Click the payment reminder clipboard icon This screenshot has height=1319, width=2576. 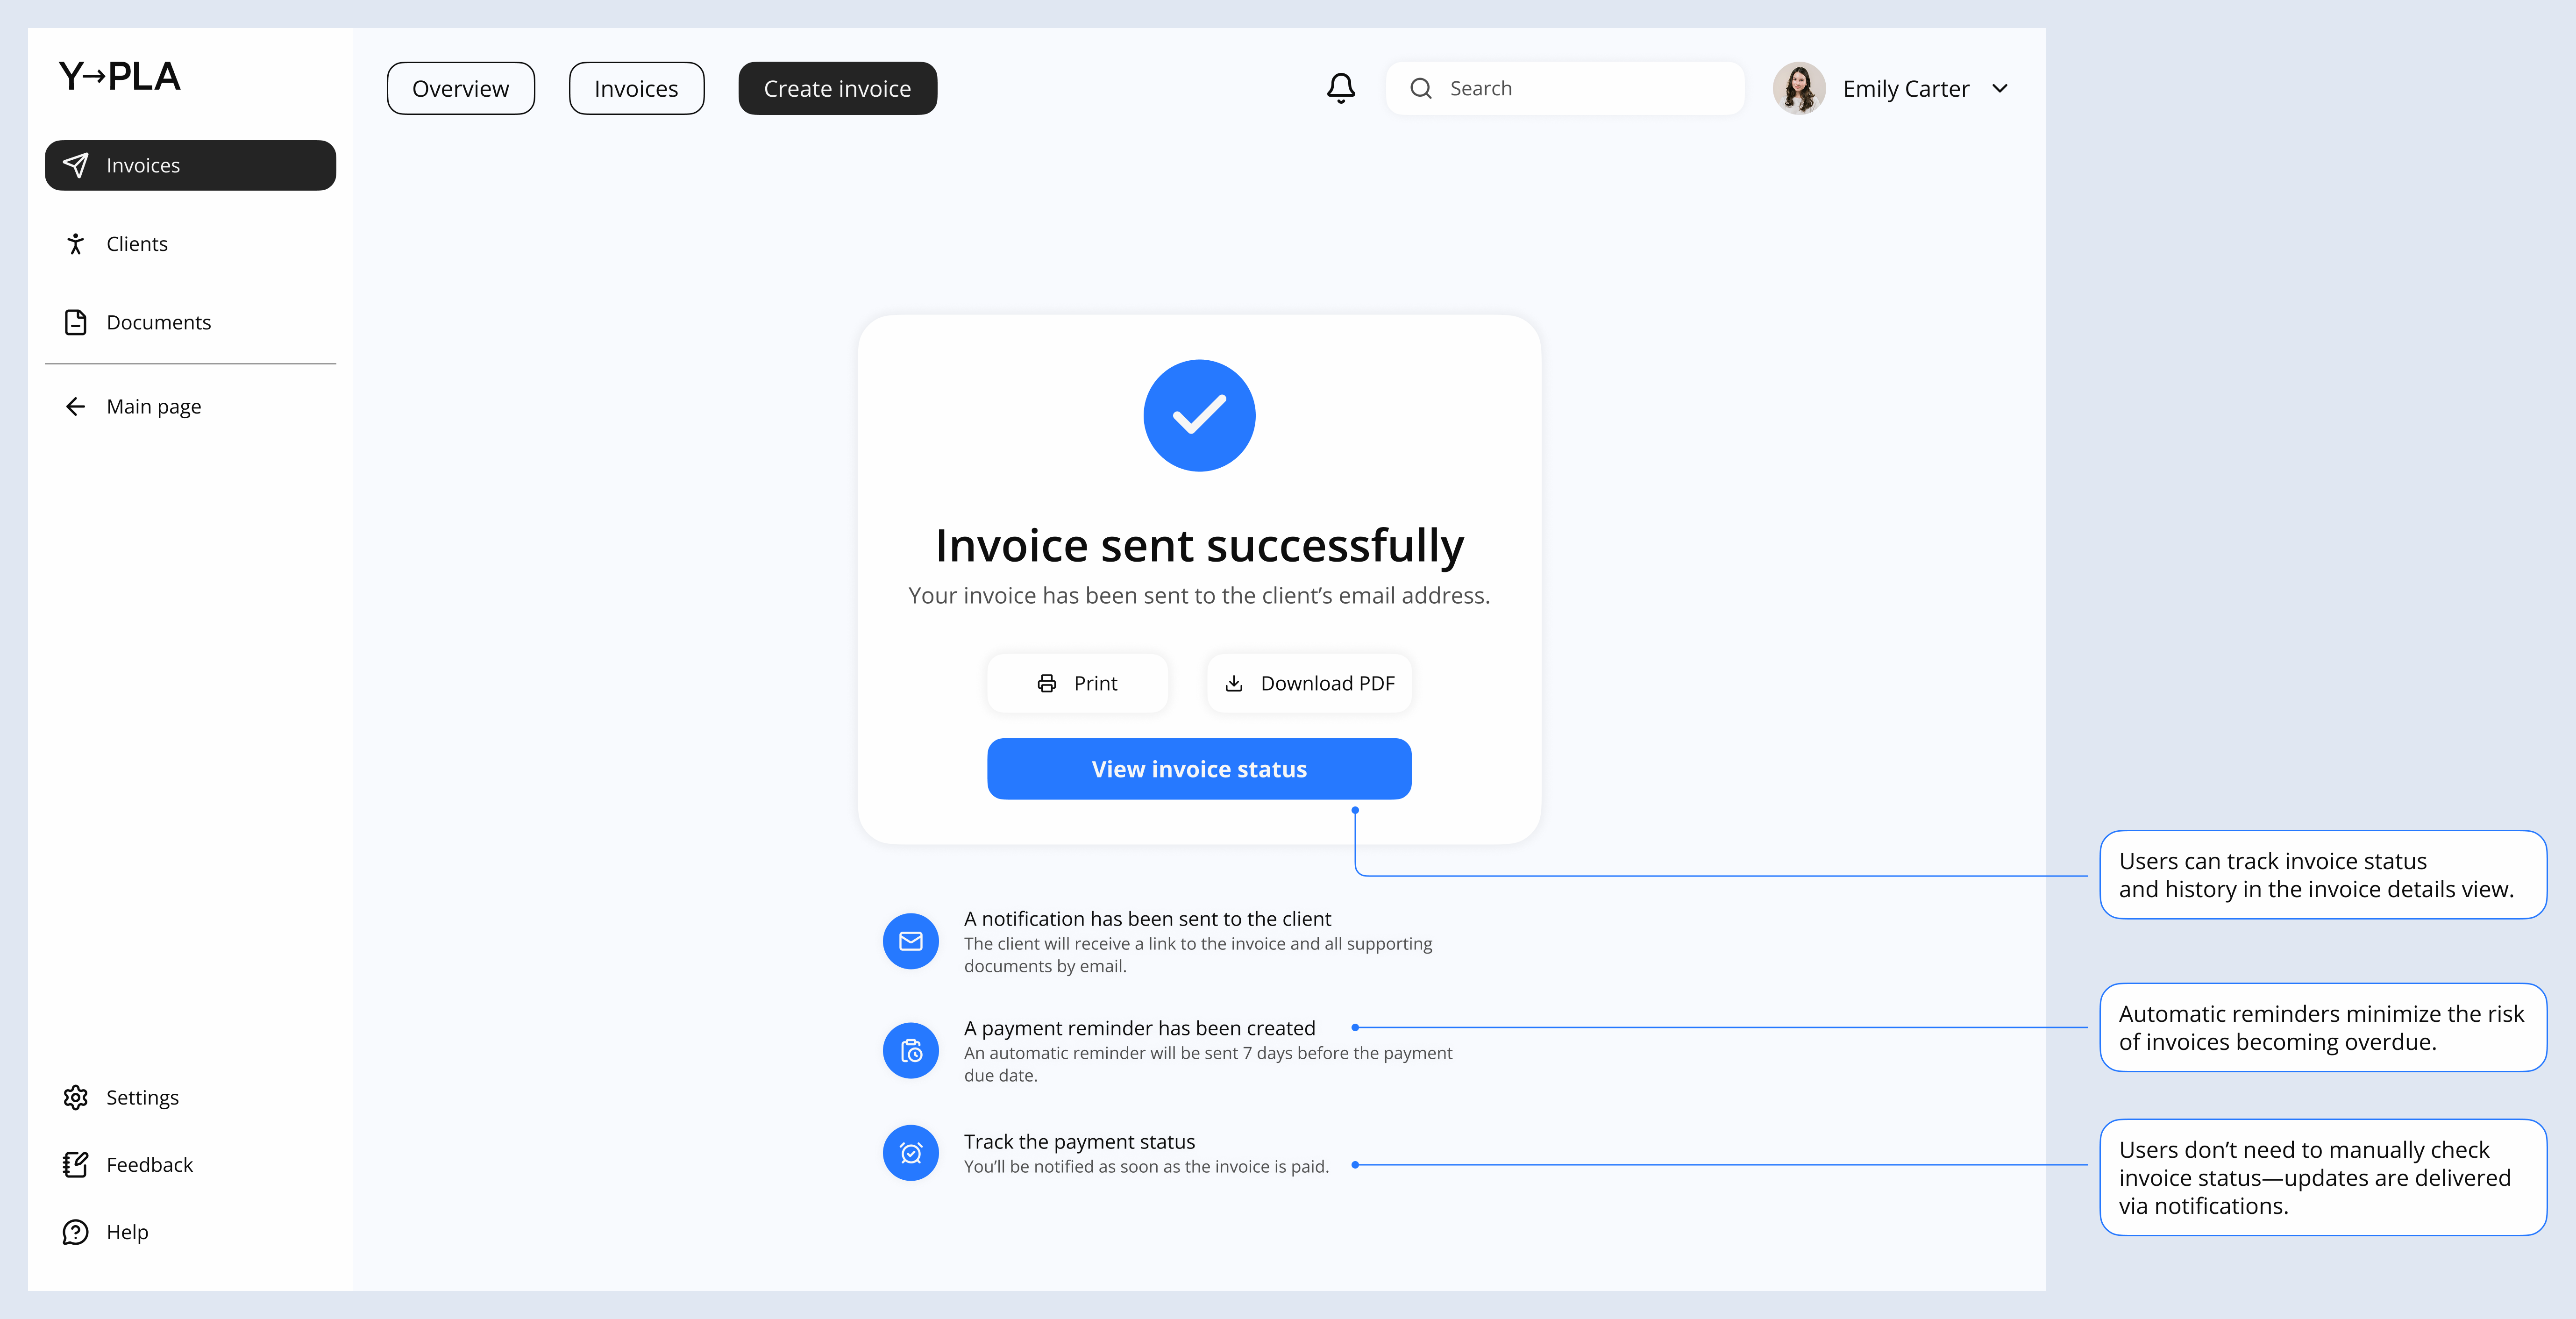coord(910,1050)
